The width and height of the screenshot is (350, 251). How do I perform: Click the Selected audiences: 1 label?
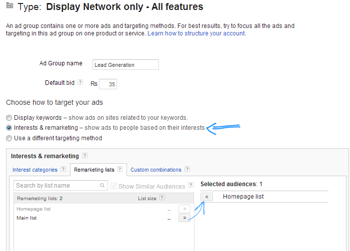(231, 184)
